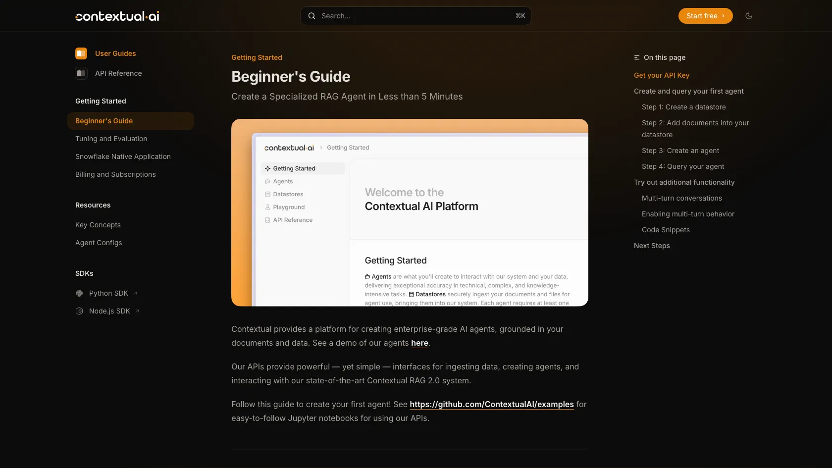Click the platform screenshot image
832x468 pixels.
(410, 212)
